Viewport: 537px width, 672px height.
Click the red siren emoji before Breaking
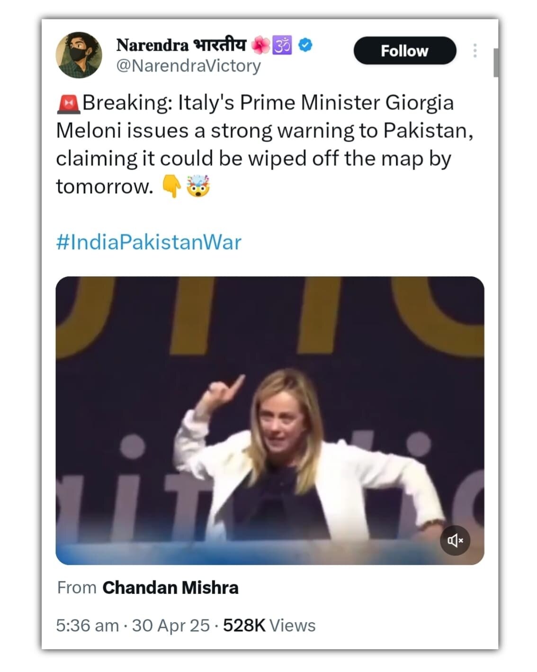[68, 103]
